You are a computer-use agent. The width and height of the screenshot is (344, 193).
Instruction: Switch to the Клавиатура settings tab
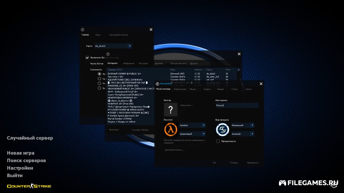point(180,89)
